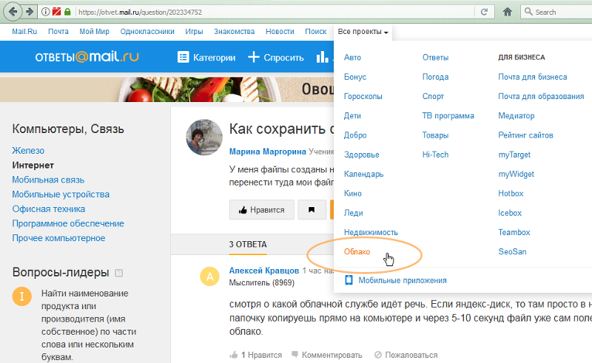Click the thumbs-up icon by 1 Нравится
This screenshot has width=592, height=363.
234,355
